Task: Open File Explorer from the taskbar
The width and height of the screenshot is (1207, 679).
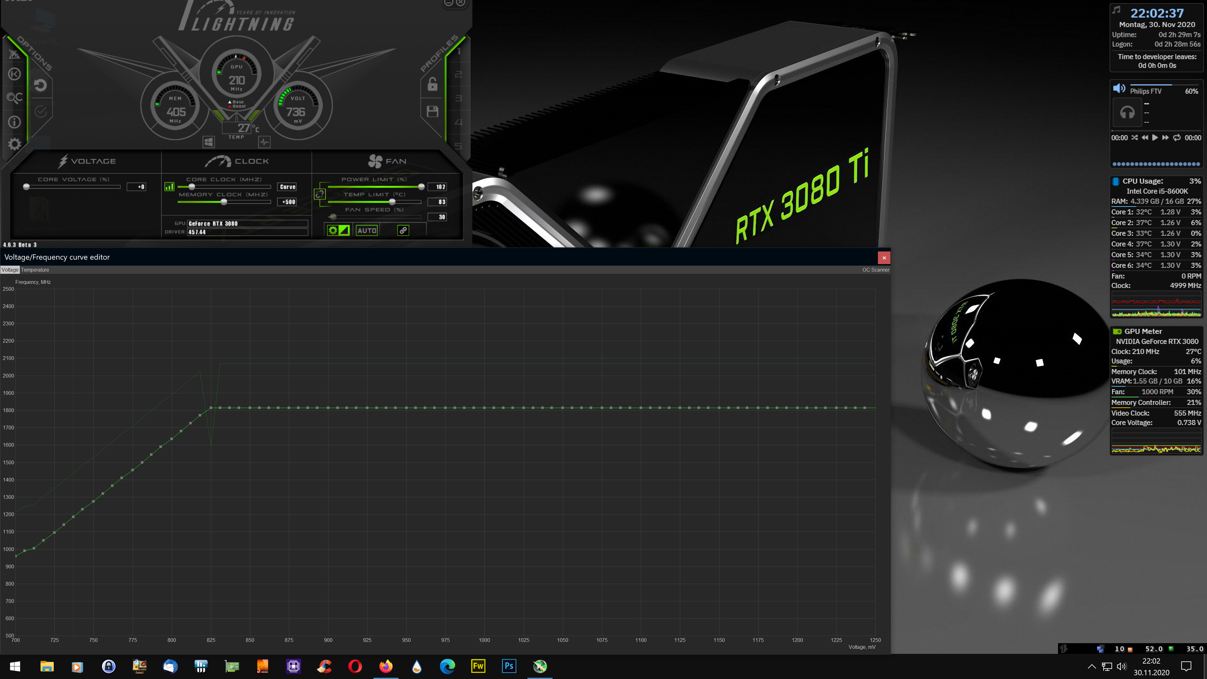Action: (47, 666)
